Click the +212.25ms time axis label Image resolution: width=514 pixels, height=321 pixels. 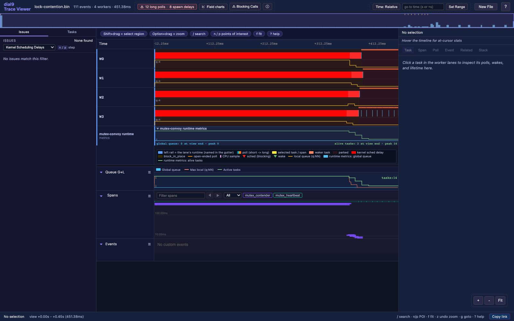[269, 44]
